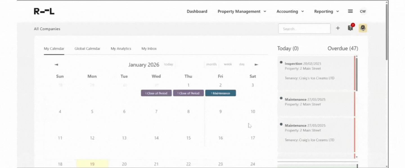Click the CW user avatar icon
Image resolution: width=405 pixels, height=168 pixels.
click(x=363, y=11)
